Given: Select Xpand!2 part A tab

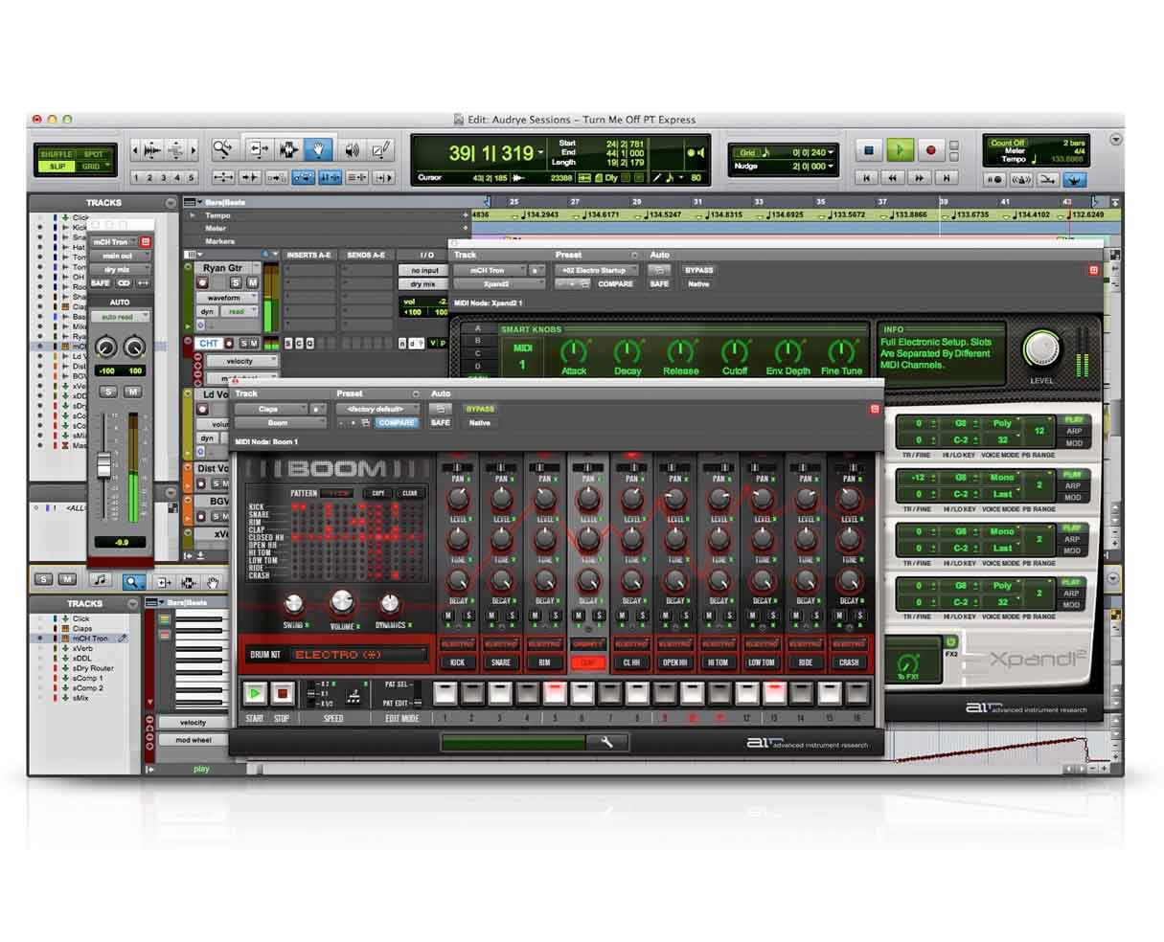Looking at the screenshot, I should tap(477, 328).
